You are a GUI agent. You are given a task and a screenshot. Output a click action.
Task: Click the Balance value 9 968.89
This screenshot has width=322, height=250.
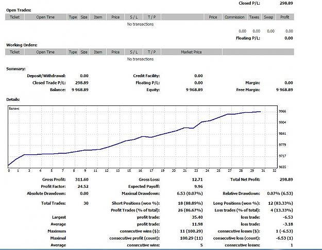point(80,90)
